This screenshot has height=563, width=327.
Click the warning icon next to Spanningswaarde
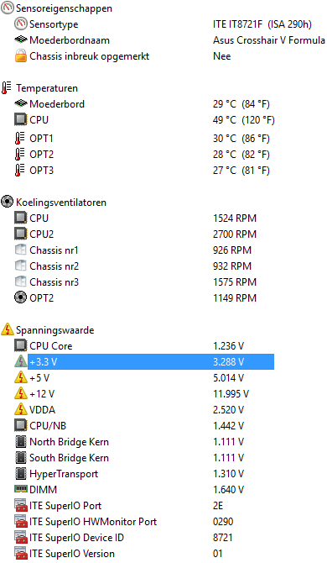click(x=8, y=329)
